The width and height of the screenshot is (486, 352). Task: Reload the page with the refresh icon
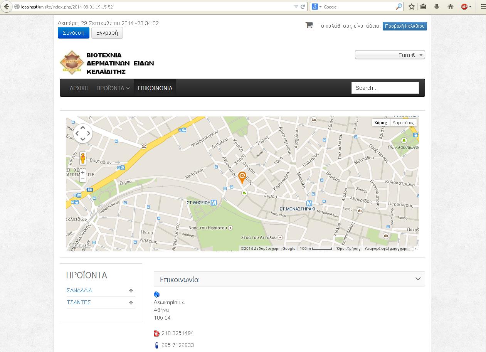pos(303,7)
